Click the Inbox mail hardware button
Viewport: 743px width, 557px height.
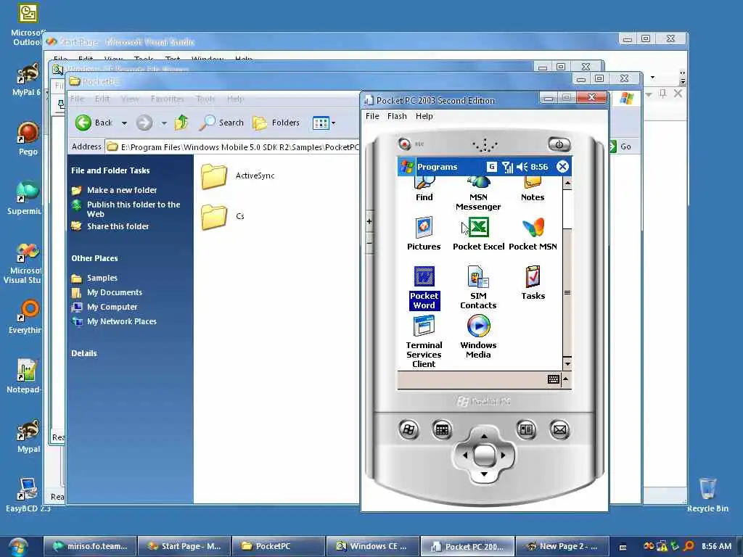[559, 430]
